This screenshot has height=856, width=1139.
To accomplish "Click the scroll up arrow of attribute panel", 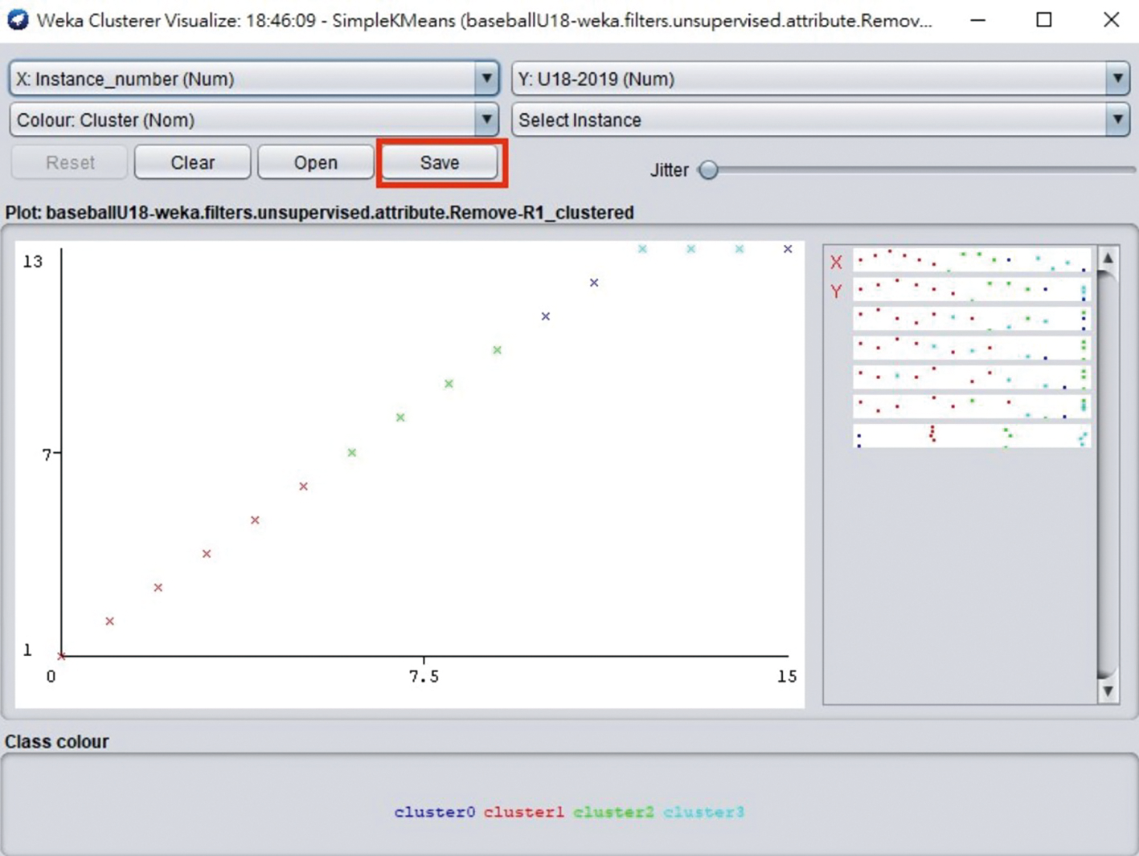I will (1108, 259).
